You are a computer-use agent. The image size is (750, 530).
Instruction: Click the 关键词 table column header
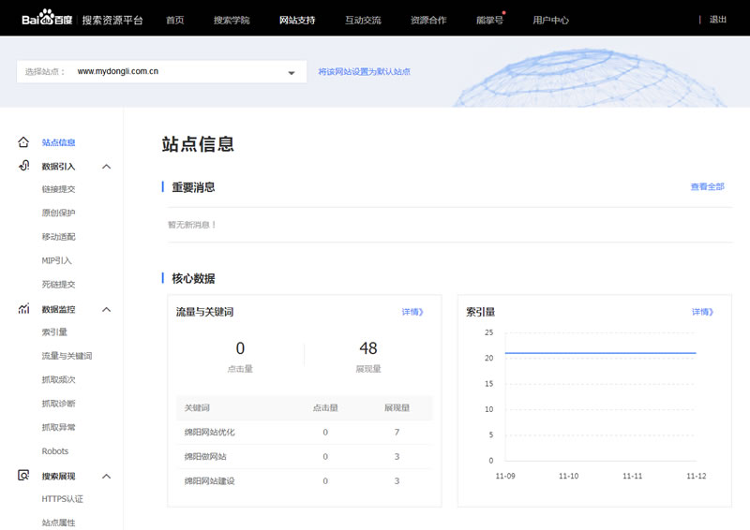tap(197, 407)
